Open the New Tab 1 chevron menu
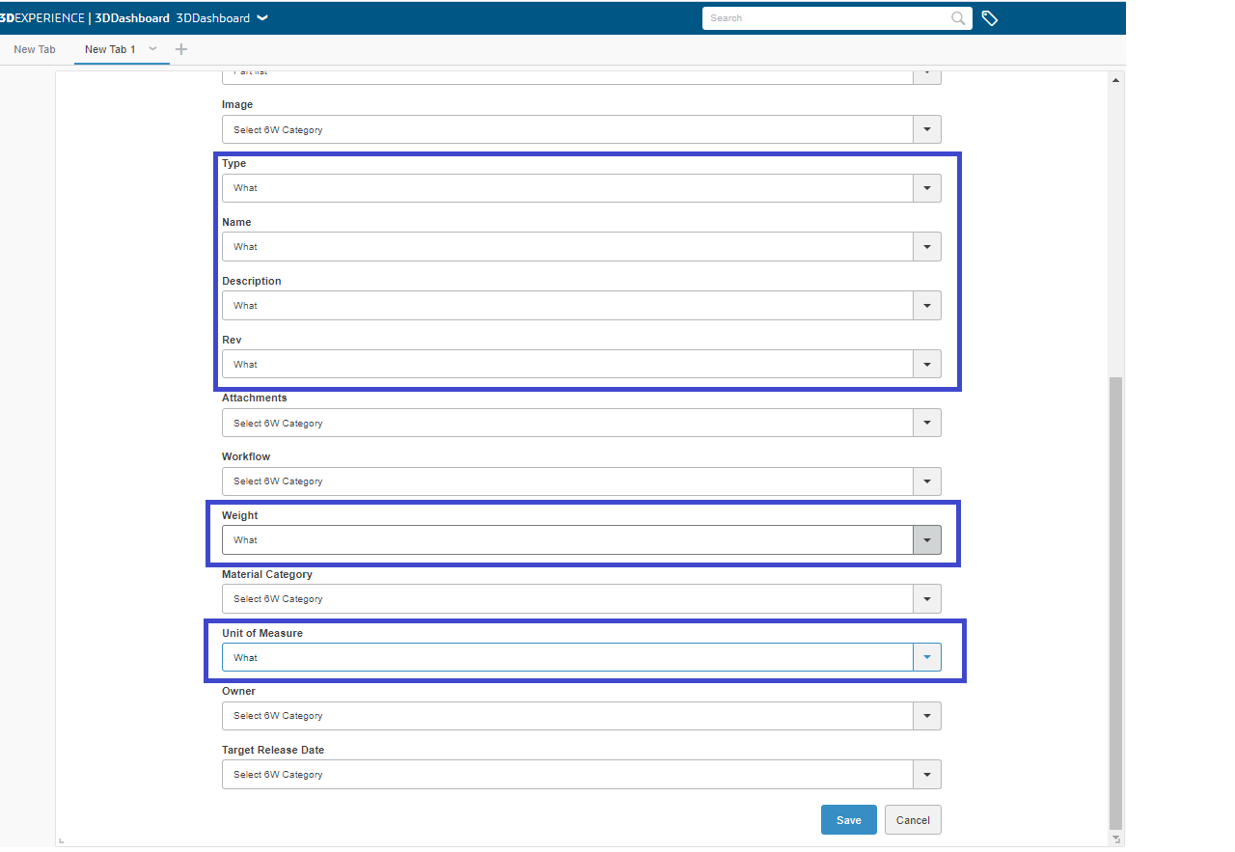Screen dimensions: 1235x852 [x=152, y=49]
